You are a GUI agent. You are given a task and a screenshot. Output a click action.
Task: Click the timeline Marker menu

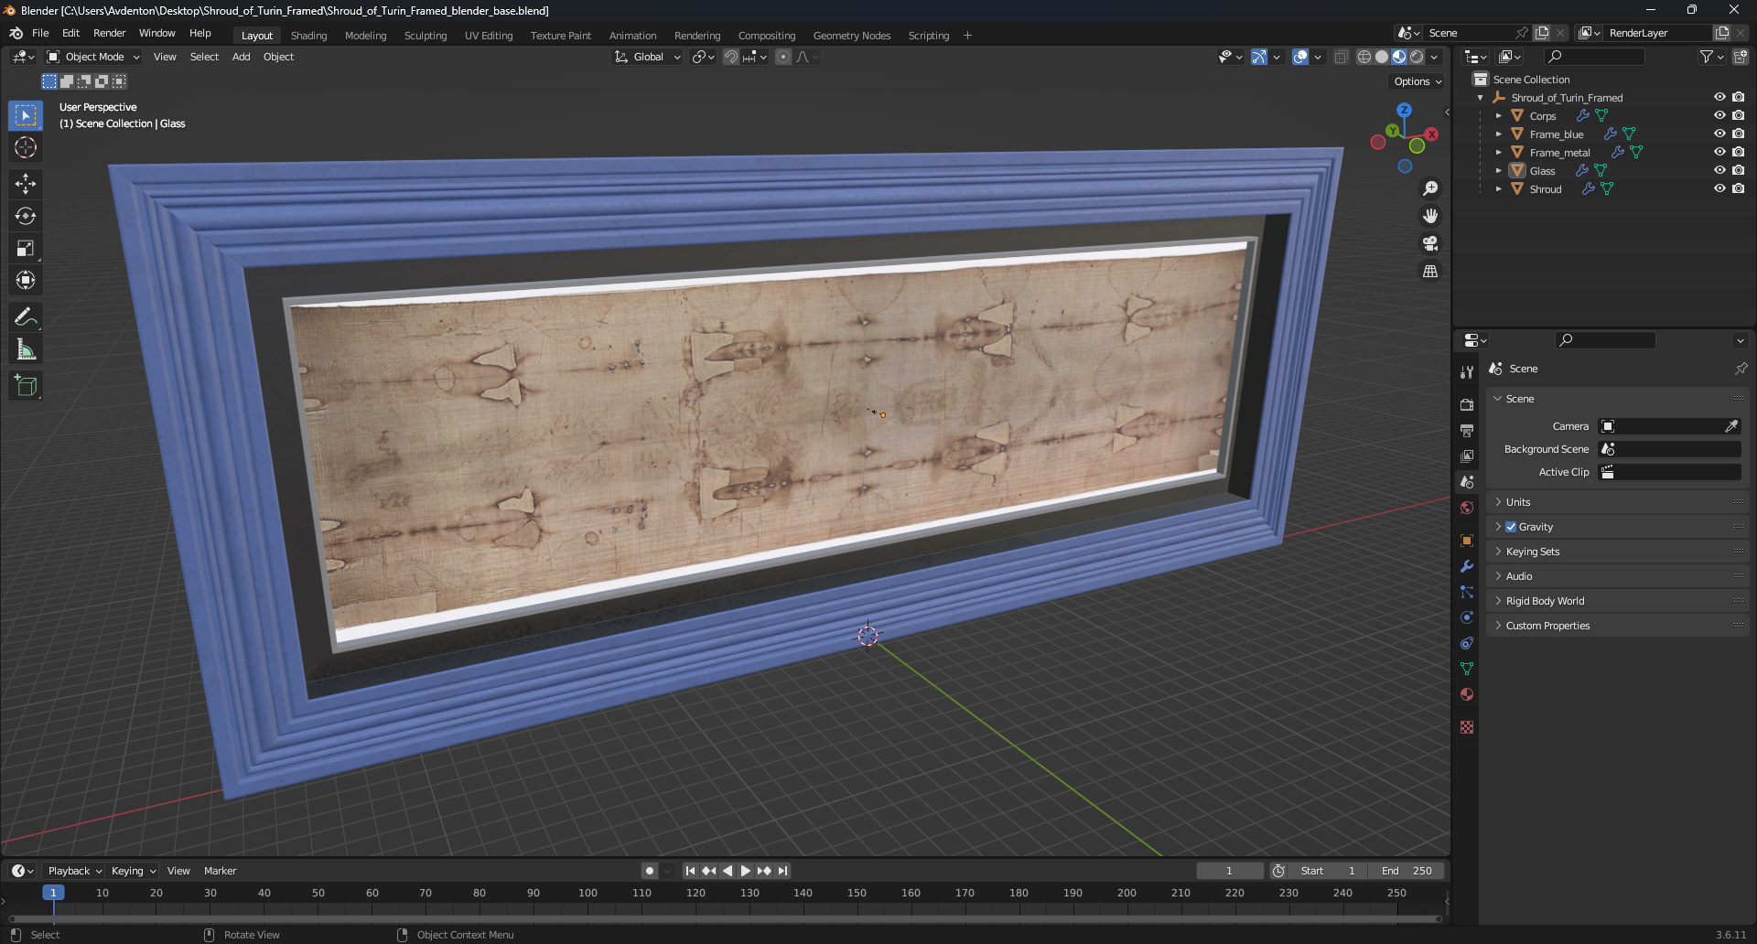tap(220, 871)
